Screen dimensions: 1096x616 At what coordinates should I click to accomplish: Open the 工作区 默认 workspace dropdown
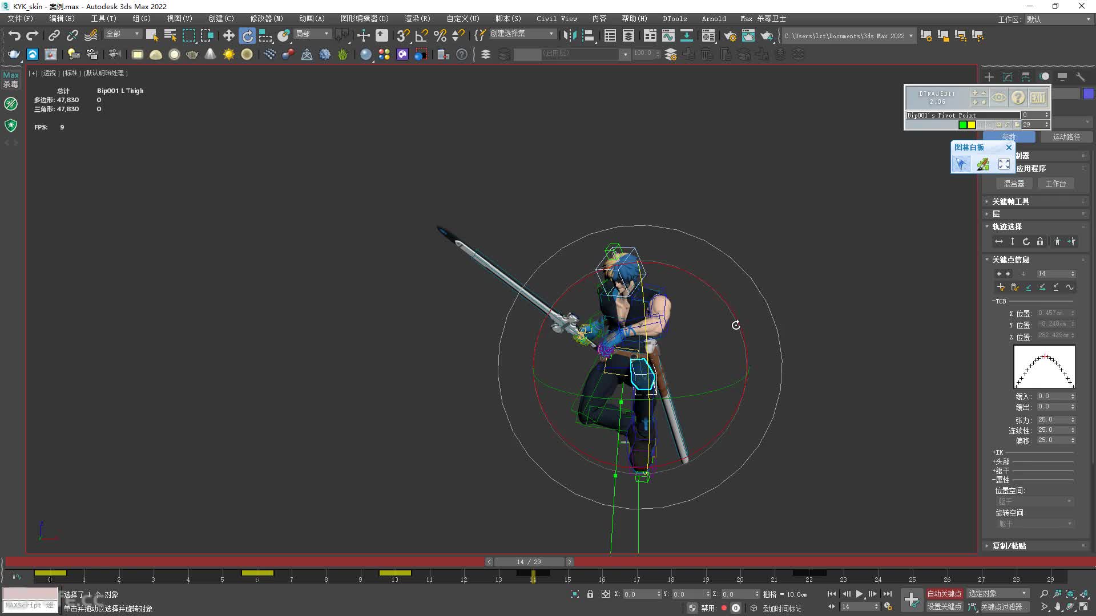coord(1058,19)
